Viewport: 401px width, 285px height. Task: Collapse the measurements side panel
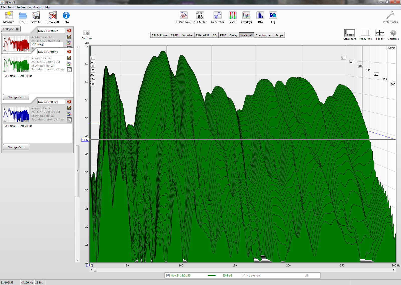coord(11,29)
